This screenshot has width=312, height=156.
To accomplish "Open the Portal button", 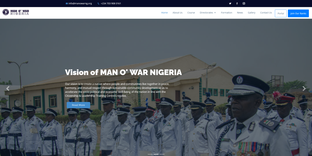I will pos(281,13).
